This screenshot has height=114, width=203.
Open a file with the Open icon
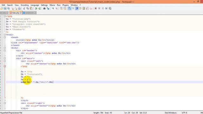[x=1, y=9]
